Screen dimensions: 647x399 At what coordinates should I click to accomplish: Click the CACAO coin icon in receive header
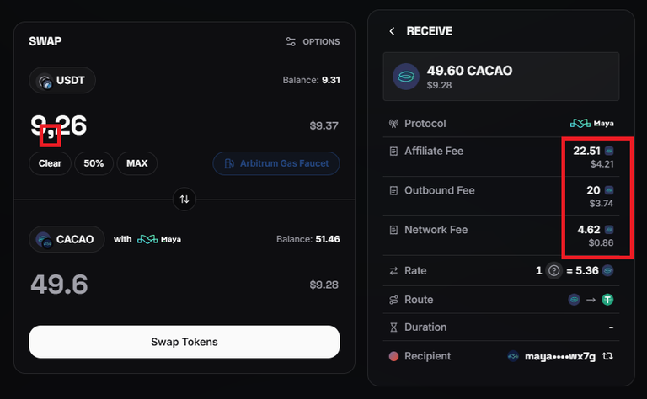point(405,77)
